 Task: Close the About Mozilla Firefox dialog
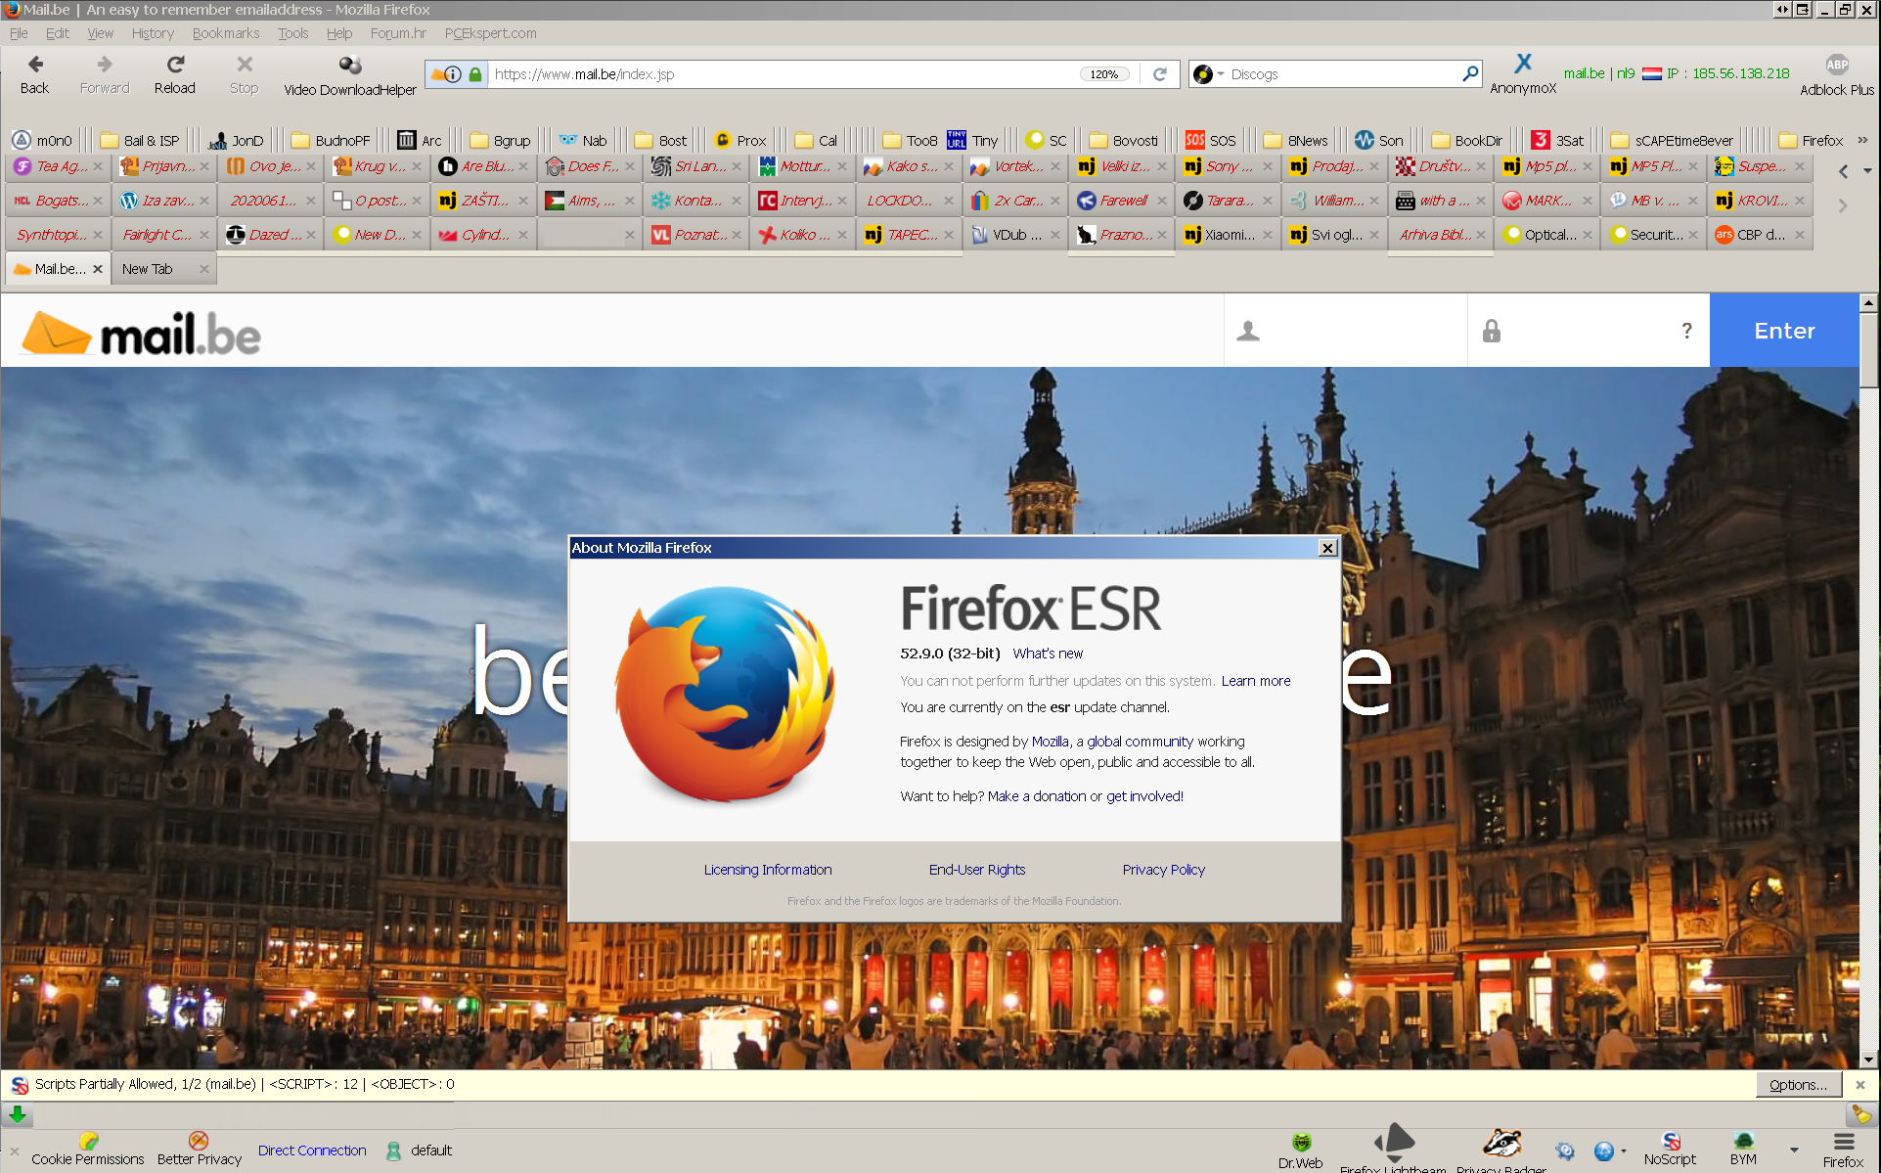coord(1327,548)
